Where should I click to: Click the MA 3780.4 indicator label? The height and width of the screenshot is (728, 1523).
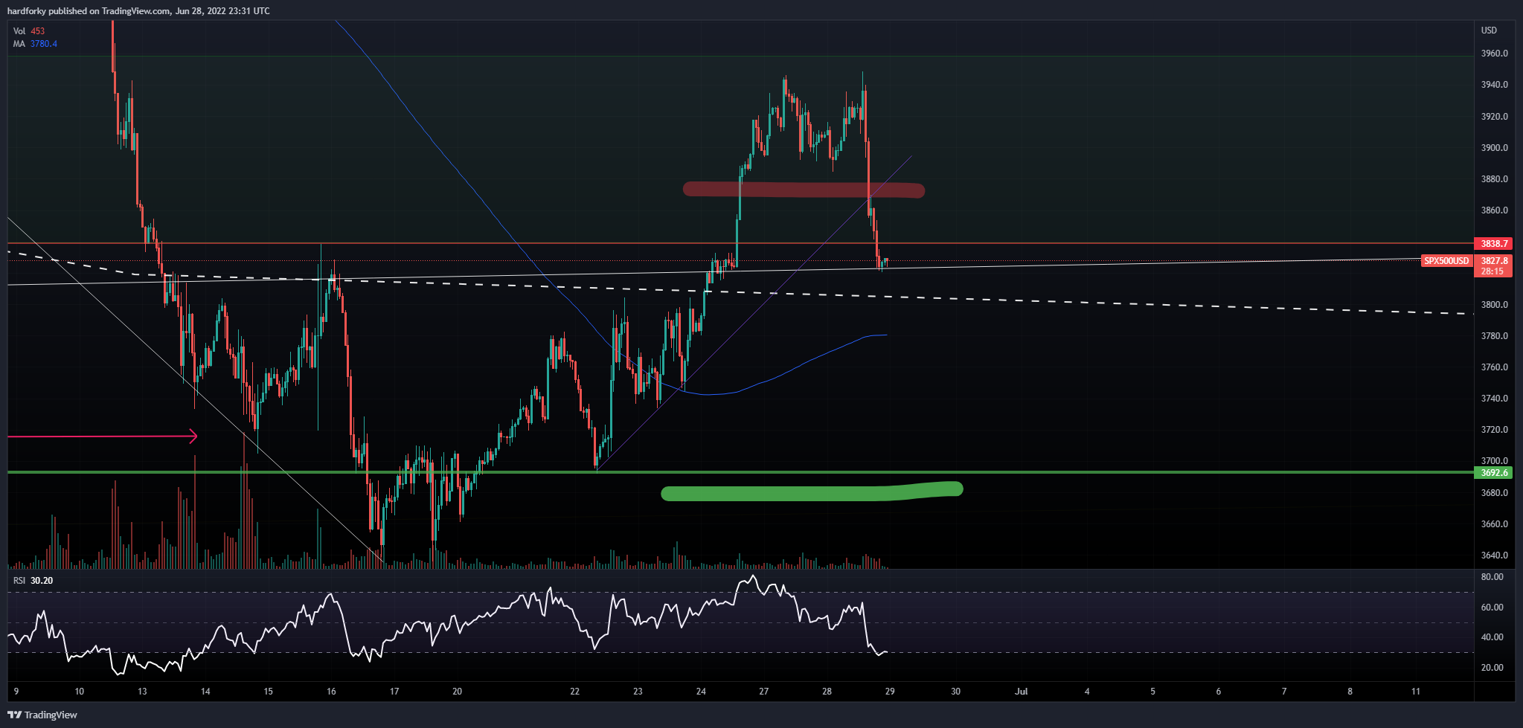pyautogui.click(x=35, y=44)
